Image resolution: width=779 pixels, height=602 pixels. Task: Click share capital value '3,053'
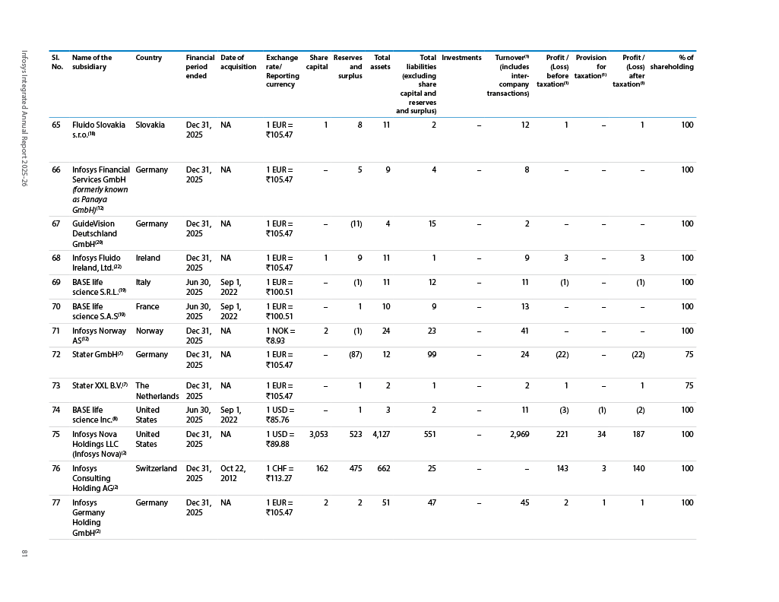tap(318, 434)
